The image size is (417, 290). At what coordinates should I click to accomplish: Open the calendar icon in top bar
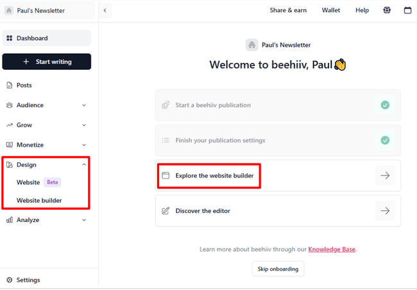[407, 10]
